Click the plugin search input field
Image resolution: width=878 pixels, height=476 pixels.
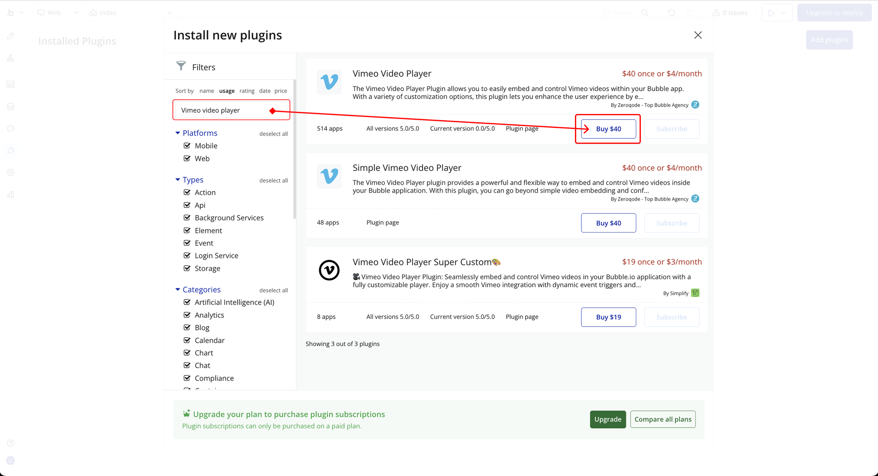click(x=223, y=110)
